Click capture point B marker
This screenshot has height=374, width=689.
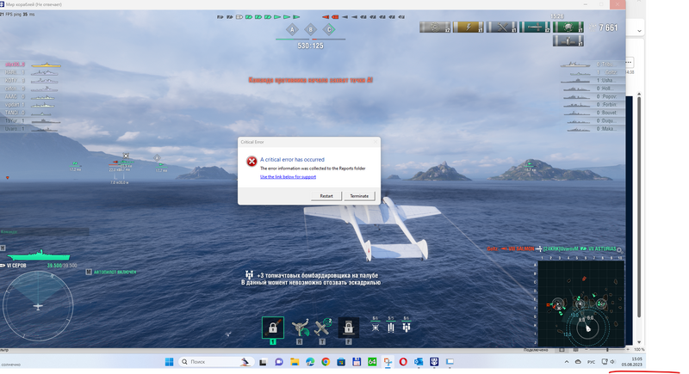pyautogui.click(x=310, y=30)
